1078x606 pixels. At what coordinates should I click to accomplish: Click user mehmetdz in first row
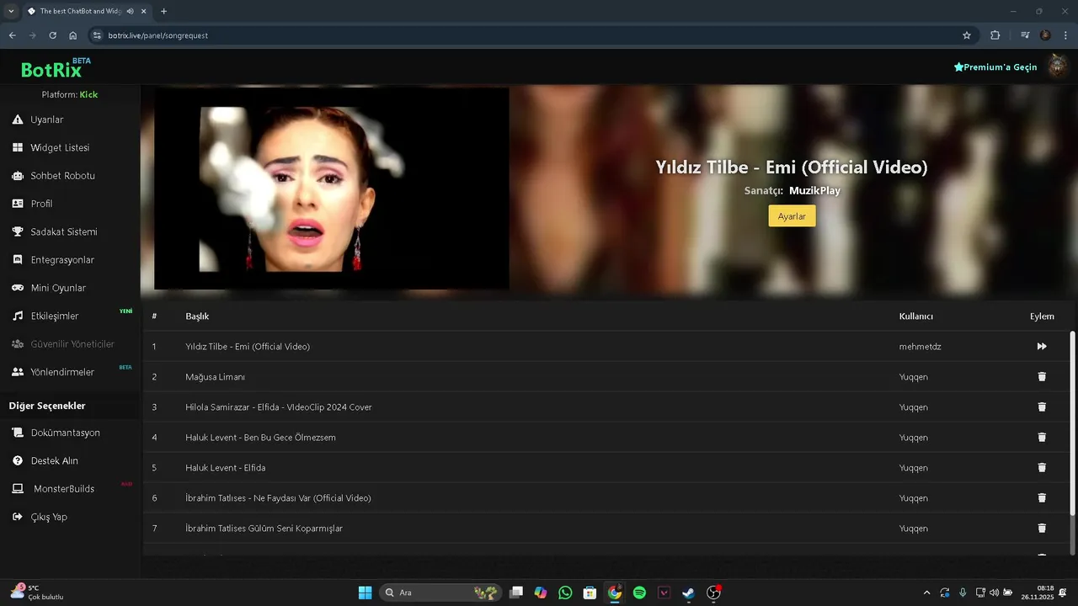pyautogui.click(x=920, y=347)
